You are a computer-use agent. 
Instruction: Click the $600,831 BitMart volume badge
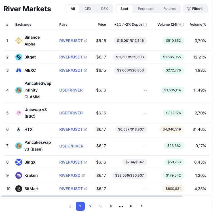point(173,189)
